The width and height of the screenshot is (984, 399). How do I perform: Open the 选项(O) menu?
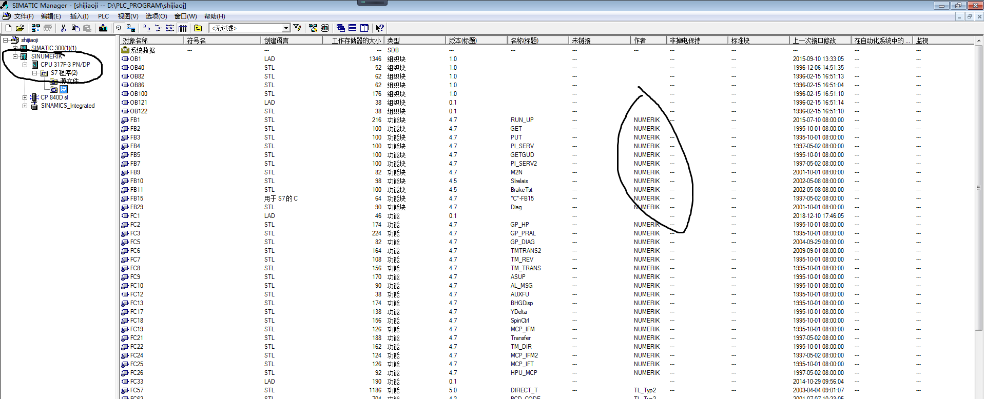[x=156, y=16]
